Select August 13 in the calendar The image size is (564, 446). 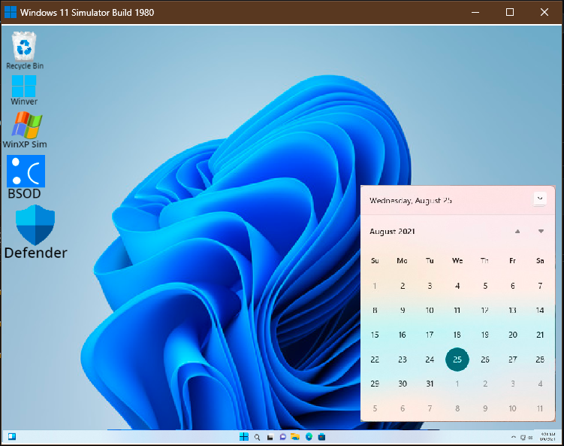point(513,310)
